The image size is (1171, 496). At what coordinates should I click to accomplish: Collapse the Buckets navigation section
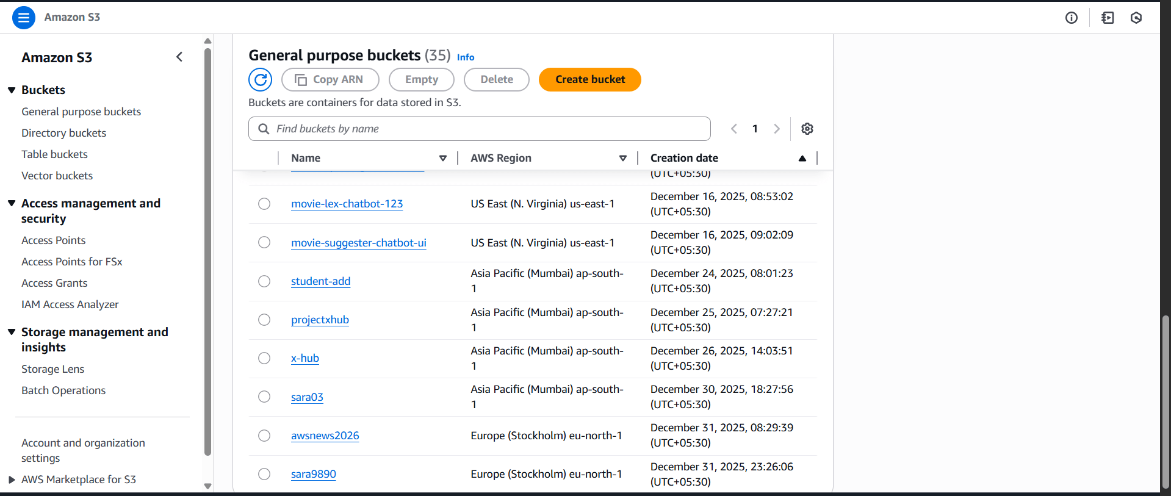[x=12, y=90]
